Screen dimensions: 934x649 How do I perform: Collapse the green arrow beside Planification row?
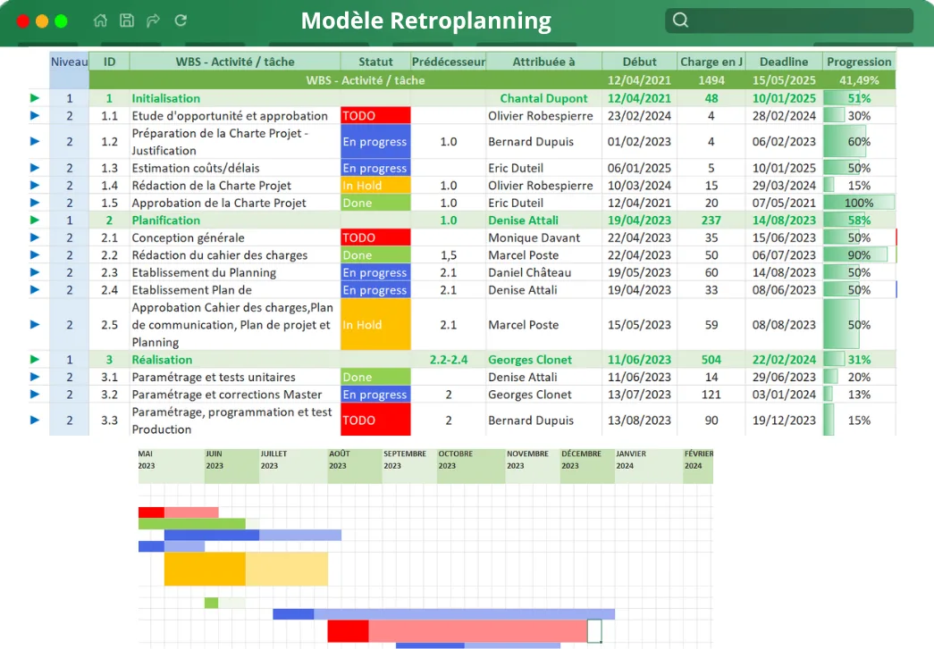coord(35,220)
